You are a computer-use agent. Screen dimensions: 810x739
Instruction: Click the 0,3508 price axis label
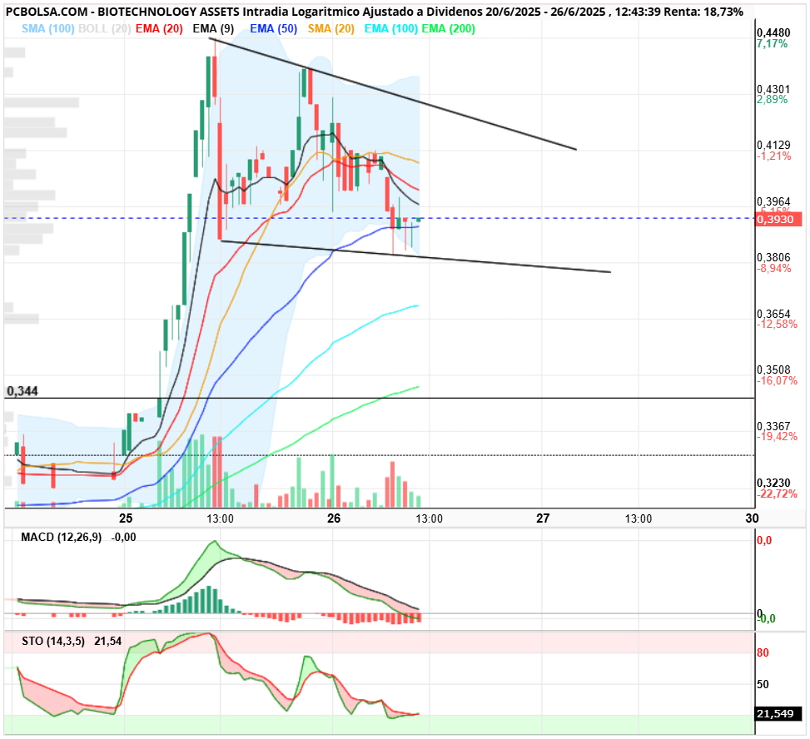[773, 369]
